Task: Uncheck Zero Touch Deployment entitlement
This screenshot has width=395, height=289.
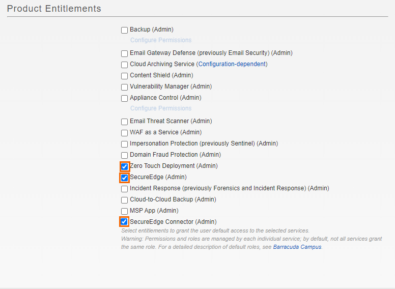Action: point(124,166)
